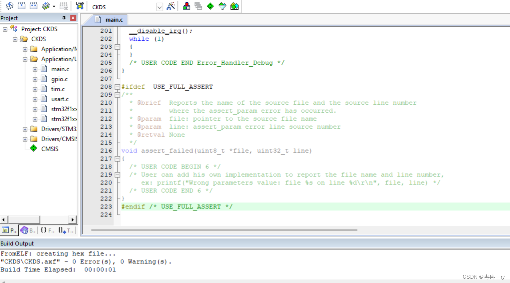Click '/* USER CODE BEGIN 6 */' comment
Image resolution: width=510 pixels, height=283 pixels.
pos(175,167)
